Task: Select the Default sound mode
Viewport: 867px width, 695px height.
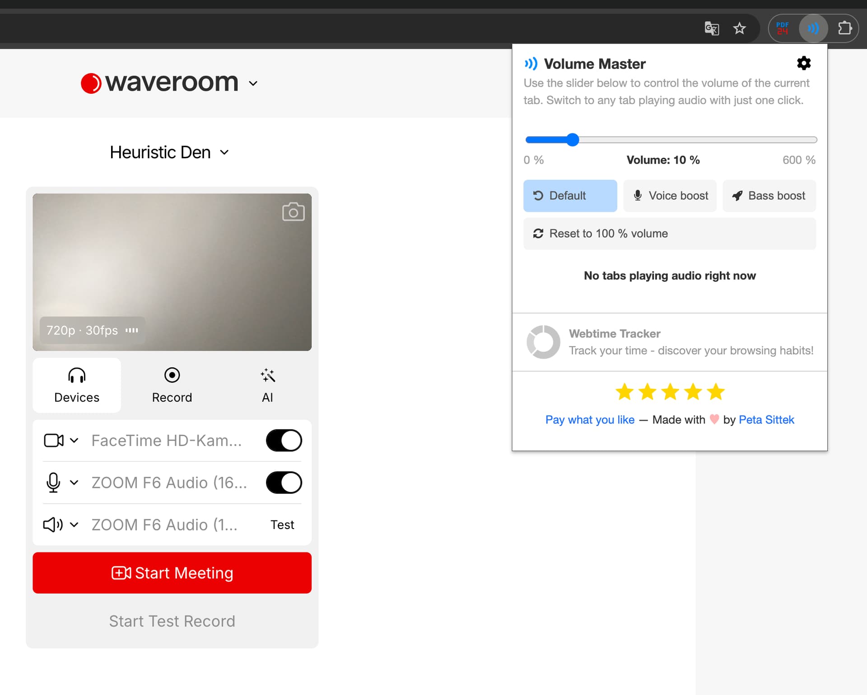Action: (570, 196)
